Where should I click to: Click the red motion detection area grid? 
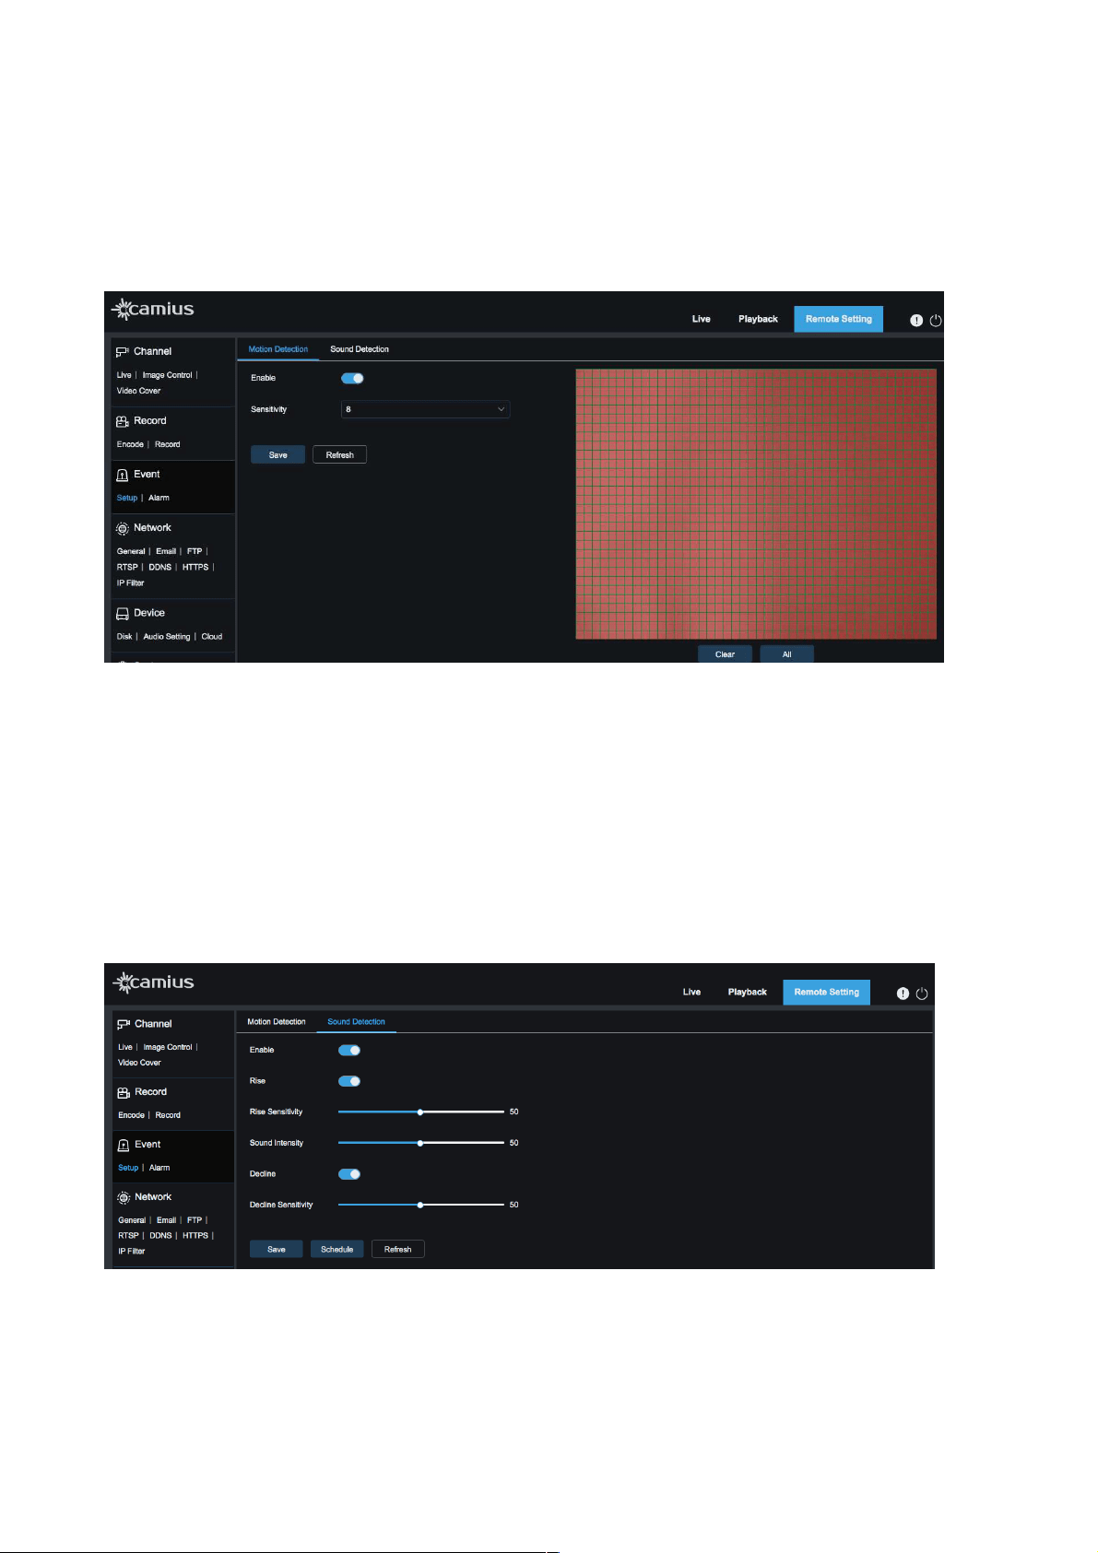(x=756, y=504)
